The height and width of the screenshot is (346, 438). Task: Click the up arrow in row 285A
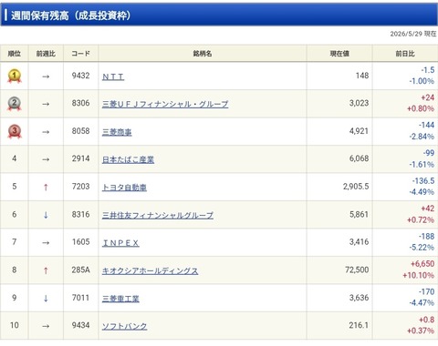click(46, 270)
